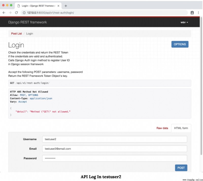Open the browser profile icon
This screenshot has width=203, height=181.
192,13
